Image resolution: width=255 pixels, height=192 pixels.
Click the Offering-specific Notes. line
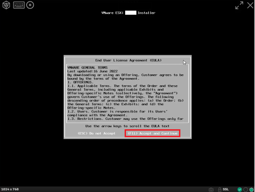(x=91, y=108)
